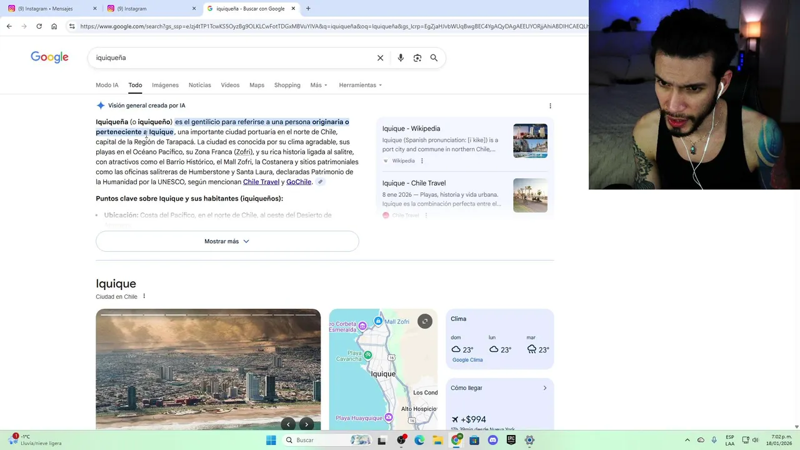The height and width of the screenshot is (450, 800).
Task: Open the volume control in system tray
Action: [x=755, y=440]
